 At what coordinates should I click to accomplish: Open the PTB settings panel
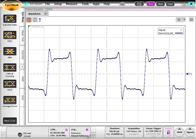coord(80,132)
